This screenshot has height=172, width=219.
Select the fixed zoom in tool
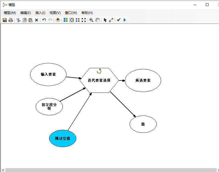(x=78, y=20)
